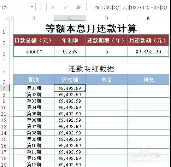Select column C header
Viewport: 171px width, 167px height.
tap(70, 18)
